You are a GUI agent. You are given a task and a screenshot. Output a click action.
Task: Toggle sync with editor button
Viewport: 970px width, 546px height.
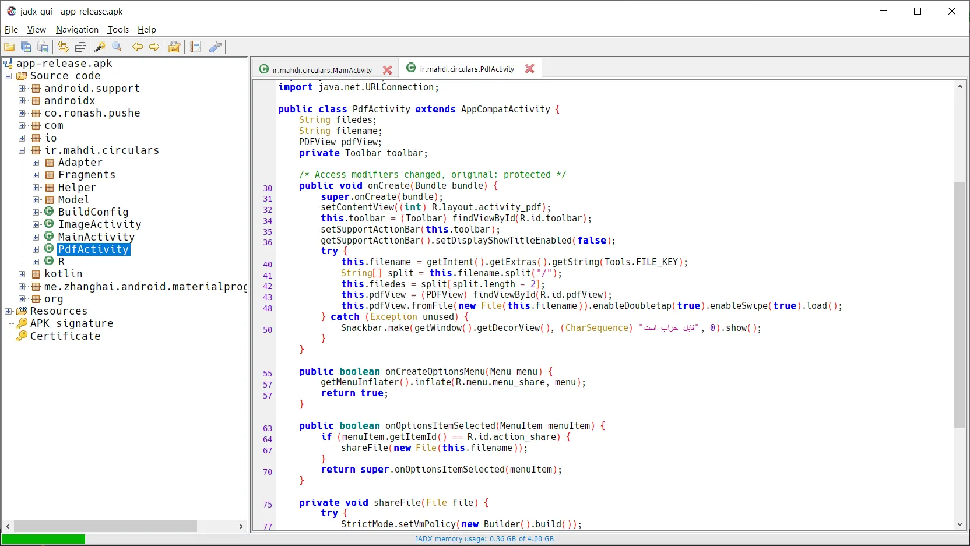point(63,47)
